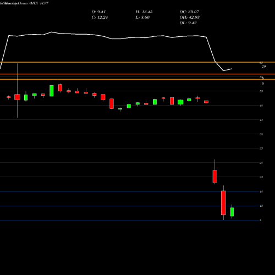Click the low value L: 8.60
This screenshot has width=275, height=275.
pyautogui.click(x=142, y=18)
